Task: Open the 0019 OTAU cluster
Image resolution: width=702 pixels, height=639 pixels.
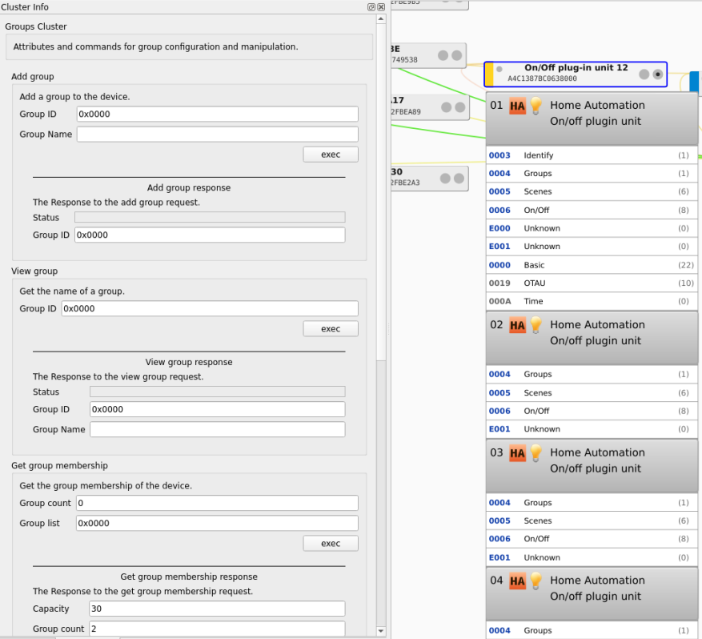Action: pos(592,283)
